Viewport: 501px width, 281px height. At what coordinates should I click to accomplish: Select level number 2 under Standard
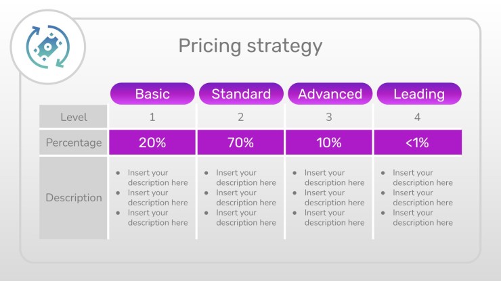click(x=240, y=117)
